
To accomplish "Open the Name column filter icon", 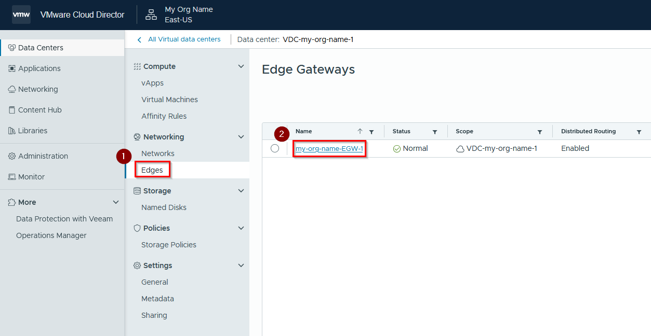I will pyautogui.click(x=371, y=132).
